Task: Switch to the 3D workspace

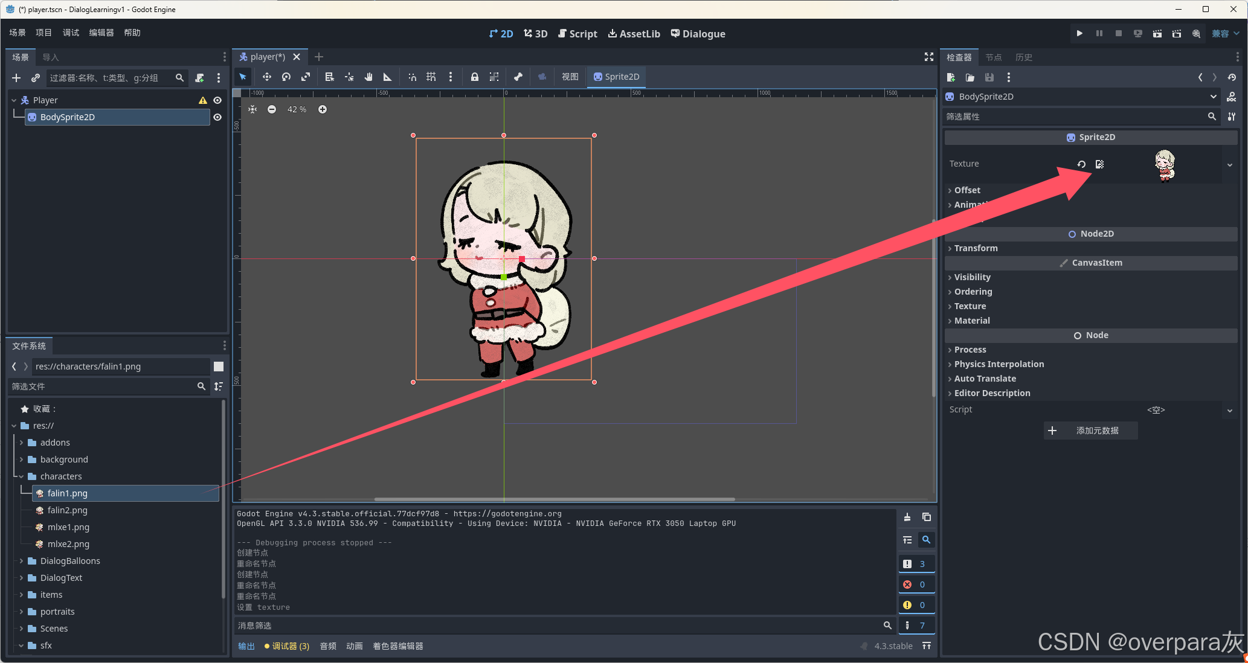Action: coord(535,34)
